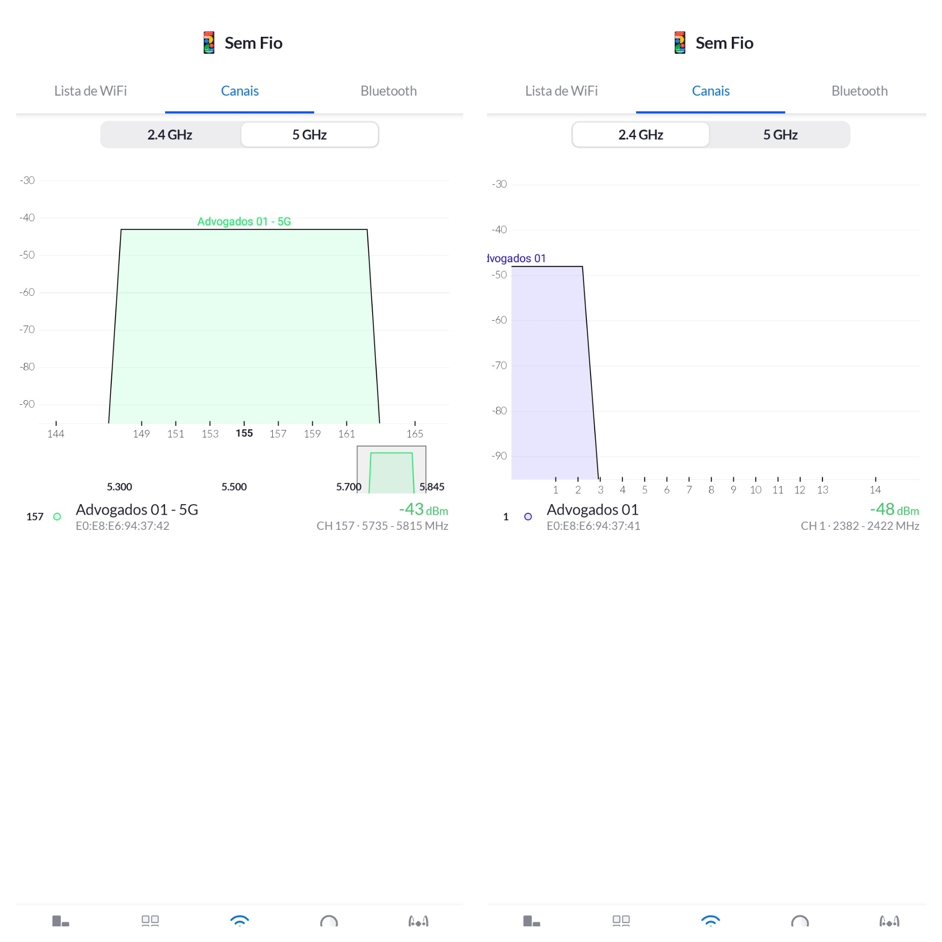Tap the signal tower icon in right bottom bar

point(889,921)
